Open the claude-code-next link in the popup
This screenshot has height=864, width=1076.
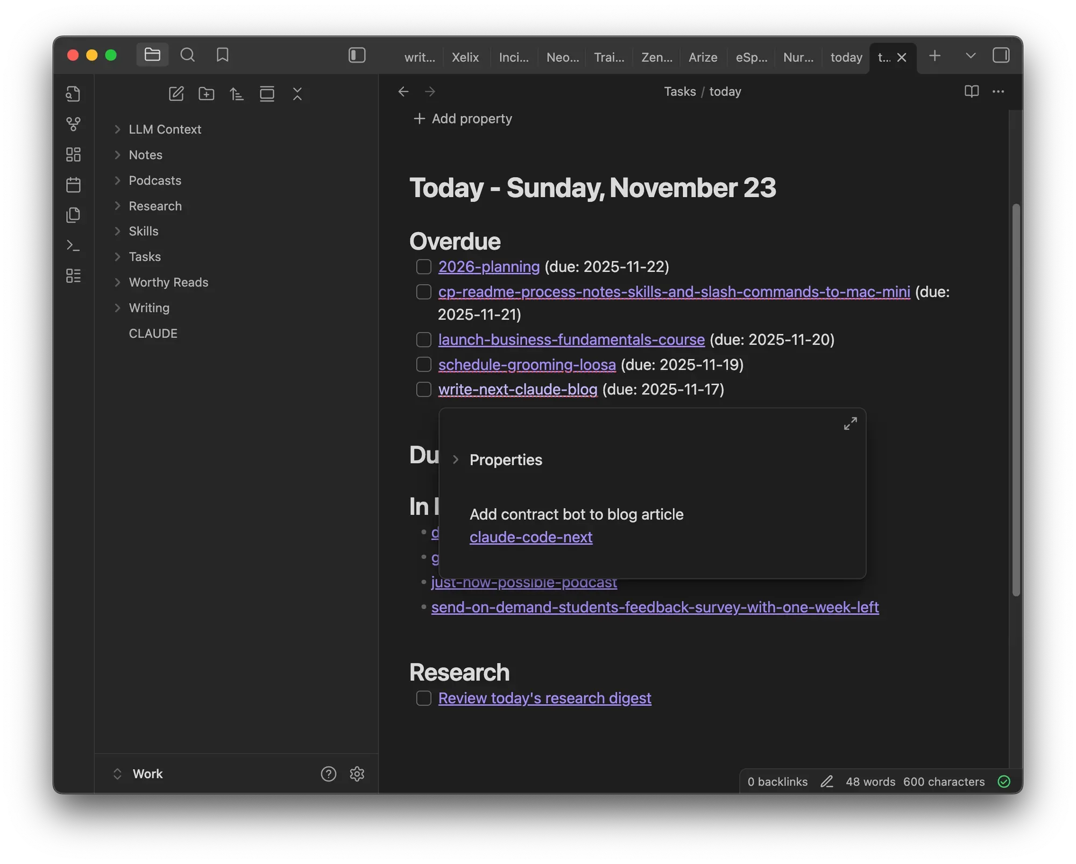pos(531,536)
